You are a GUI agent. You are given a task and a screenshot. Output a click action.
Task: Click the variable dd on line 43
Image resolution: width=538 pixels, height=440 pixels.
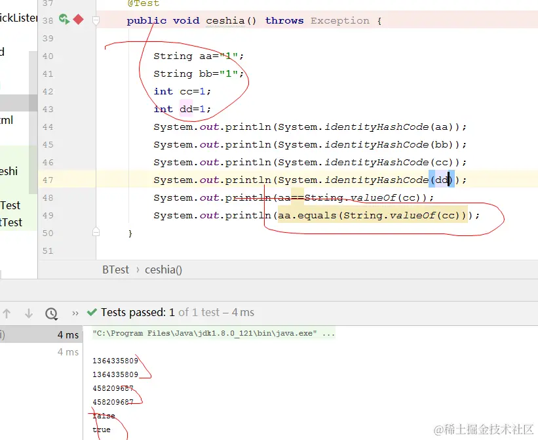coord(186,109)
